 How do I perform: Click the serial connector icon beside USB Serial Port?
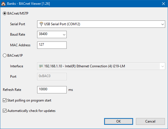pyautogui.click(x=41, y=24)
